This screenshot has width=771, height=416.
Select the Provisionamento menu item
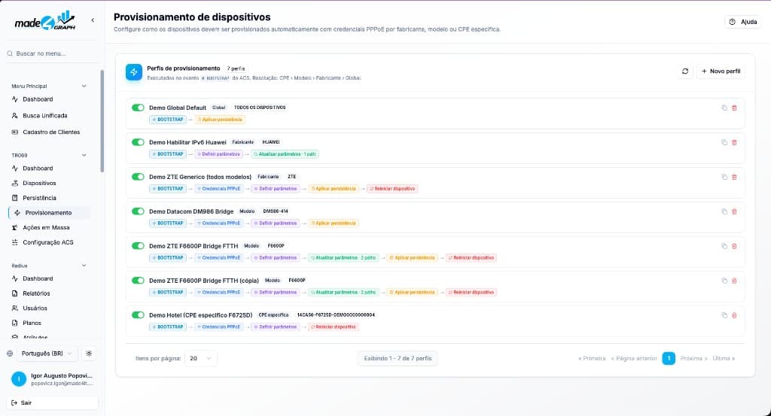49,213
